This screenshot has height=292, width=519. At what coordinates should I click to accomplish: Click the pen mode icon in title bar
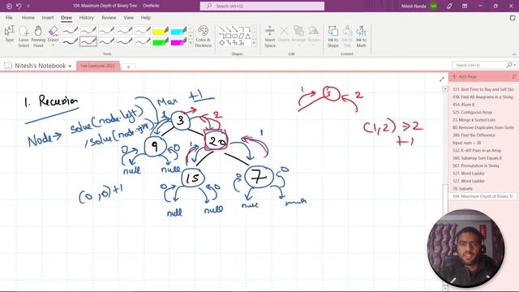tap(449, 6)
